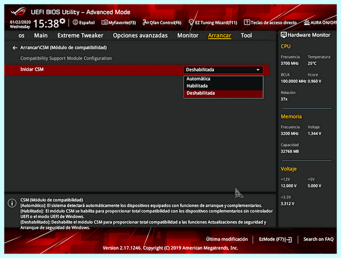Click the info icon in help area
341x258 pixels.
pos(12,203)
